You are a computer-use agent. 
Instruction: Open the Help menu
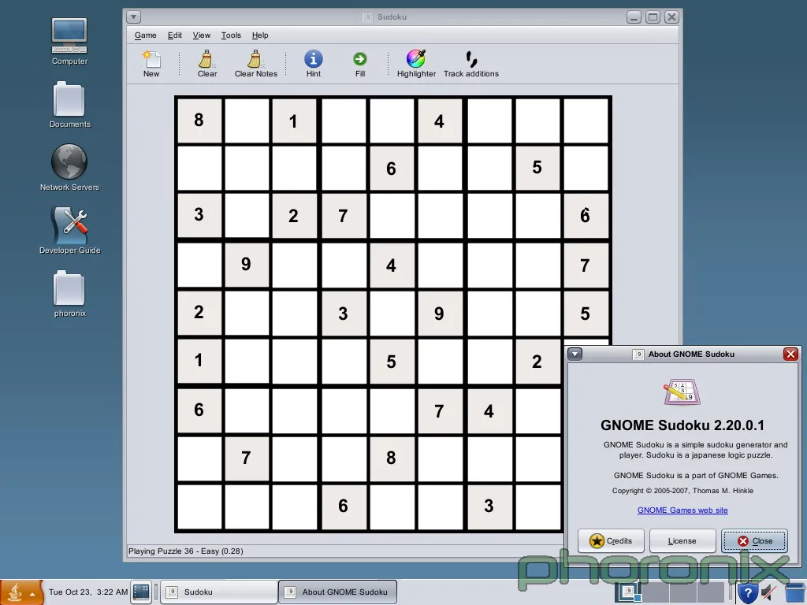[260, 35]
